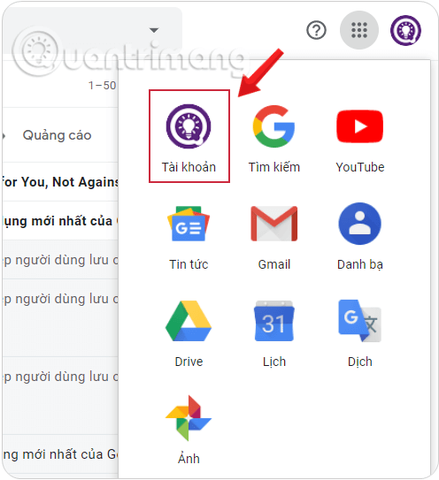This screenshot has width=439, height=480.
Task: Open Danh bạ contacts app
Action: coord(360,237)
